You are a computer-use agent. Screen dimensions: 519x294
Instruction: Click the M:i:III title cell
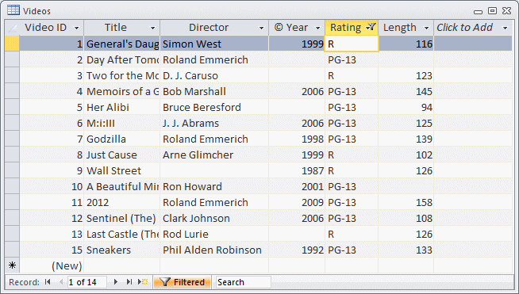point(122,124)
